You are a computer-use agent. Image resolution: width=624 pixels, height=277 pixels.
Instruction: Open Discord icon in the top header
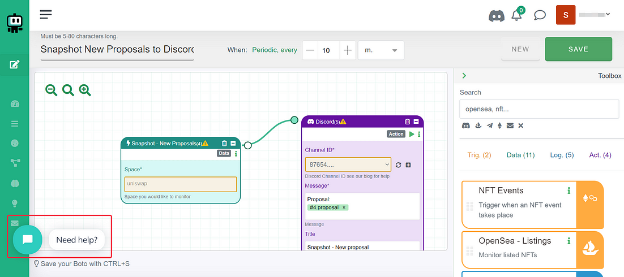pos(496,16)
